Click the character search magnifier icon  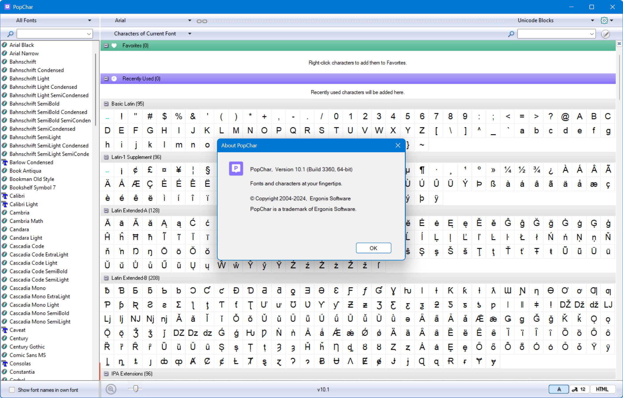tap(511, 34)
